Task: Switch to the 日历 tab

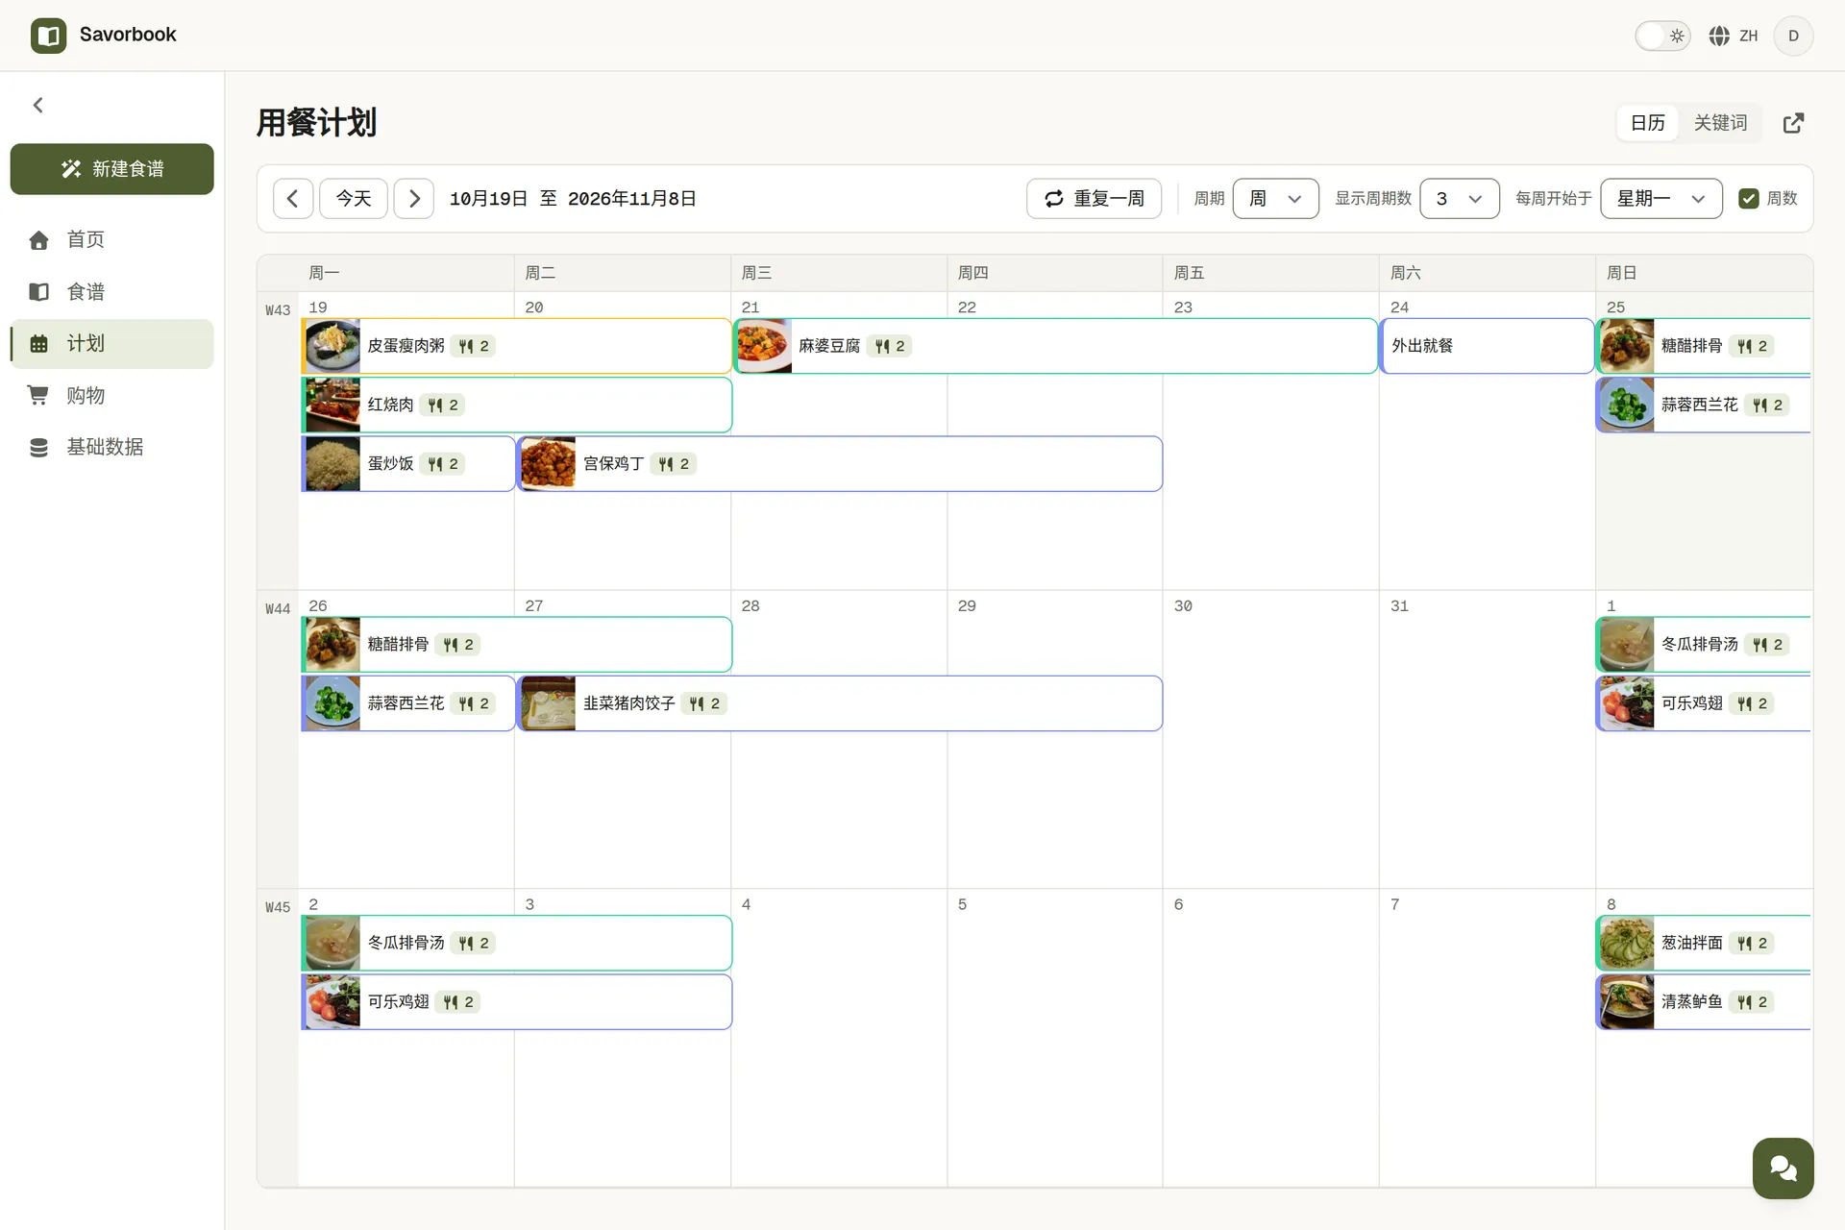Action: pos(1647,123)
